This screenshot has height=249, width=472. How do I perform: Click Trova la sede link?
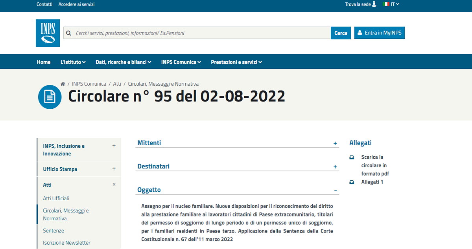(x=358, y=4)
